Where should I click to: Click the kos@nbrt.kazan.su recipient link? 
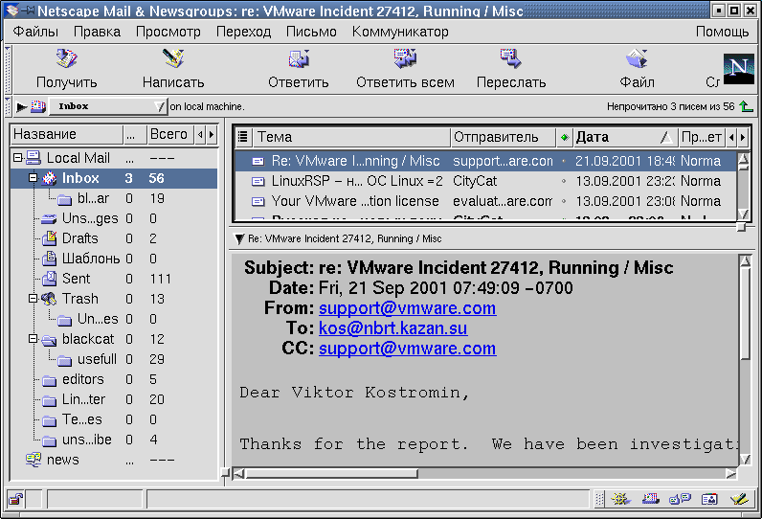[x=392, y=328]
